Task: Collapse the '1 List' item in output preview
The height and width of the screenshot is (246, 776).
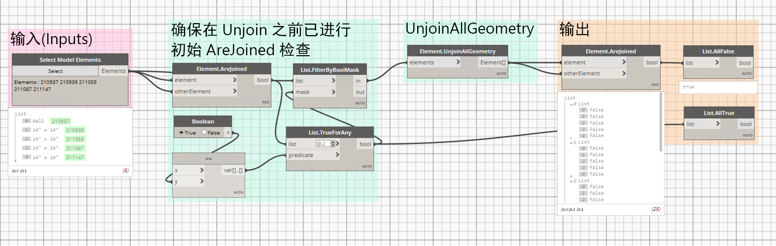Action: (571, 142)
